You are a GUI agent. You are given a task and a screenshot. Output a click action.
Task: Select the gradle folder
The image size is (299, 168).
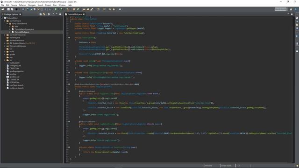pos(12,55)
